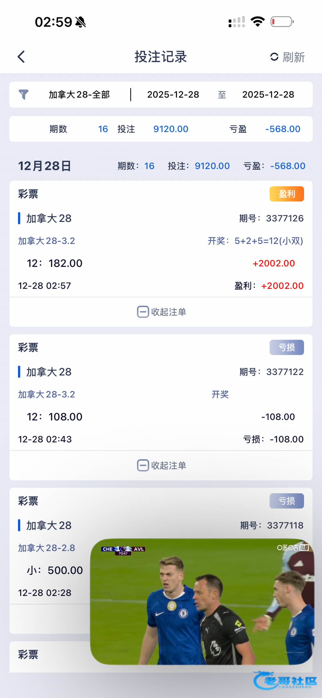Tap the cellular signal bars icon
This screenshot has width=322, height=698.
(x=237, y=22)
